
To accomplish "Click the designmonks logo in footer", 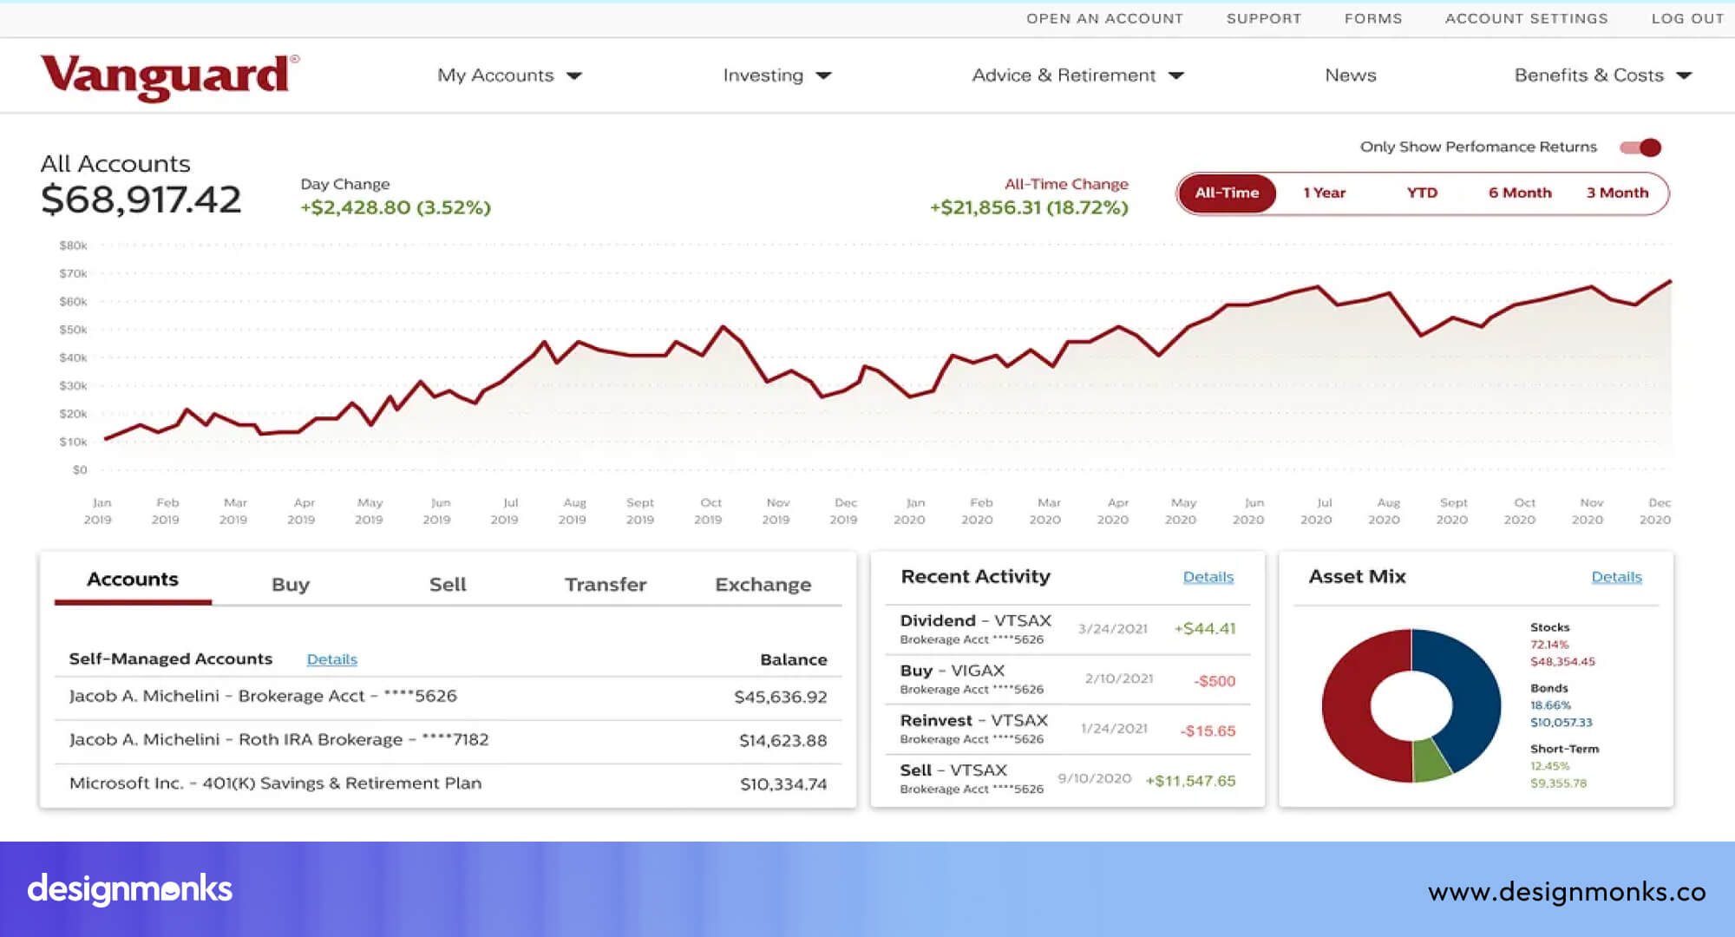I will 130,889.
